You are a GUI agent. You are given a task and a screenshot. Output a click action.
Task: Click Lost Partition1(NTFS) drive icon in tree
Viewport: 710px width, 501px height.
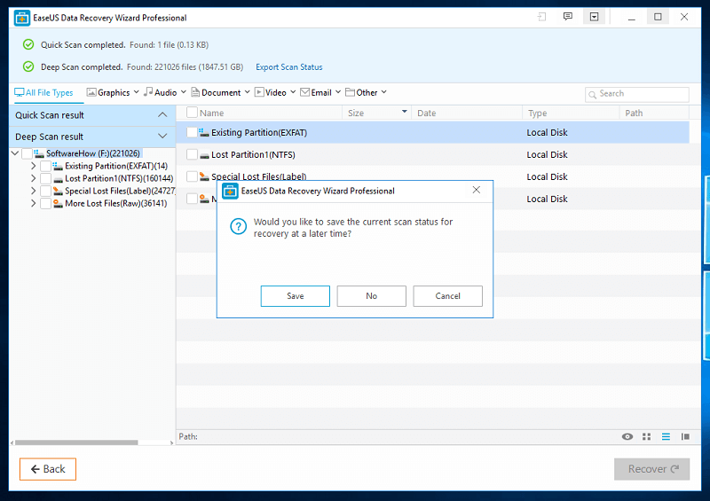pos(58,179)
